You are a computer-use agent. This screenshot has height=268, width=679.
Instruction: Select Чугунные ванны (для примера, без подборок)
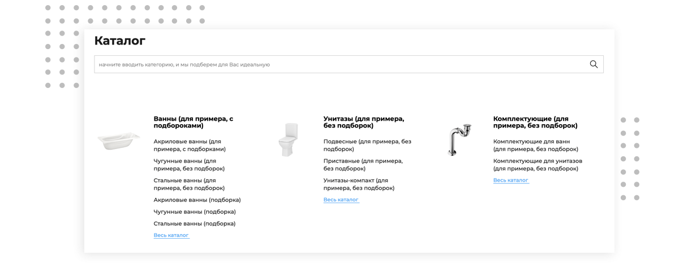[189, 165]
